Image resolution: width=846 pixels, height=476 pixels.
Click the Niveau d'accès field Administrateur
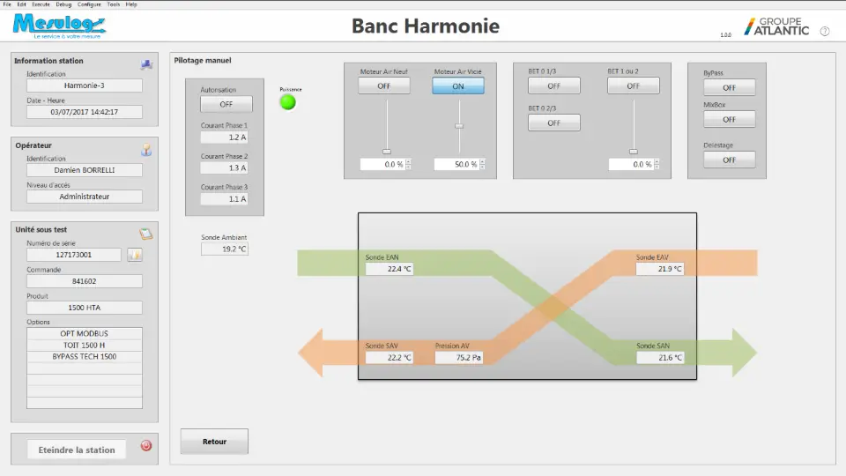click(x=85, y=197)
